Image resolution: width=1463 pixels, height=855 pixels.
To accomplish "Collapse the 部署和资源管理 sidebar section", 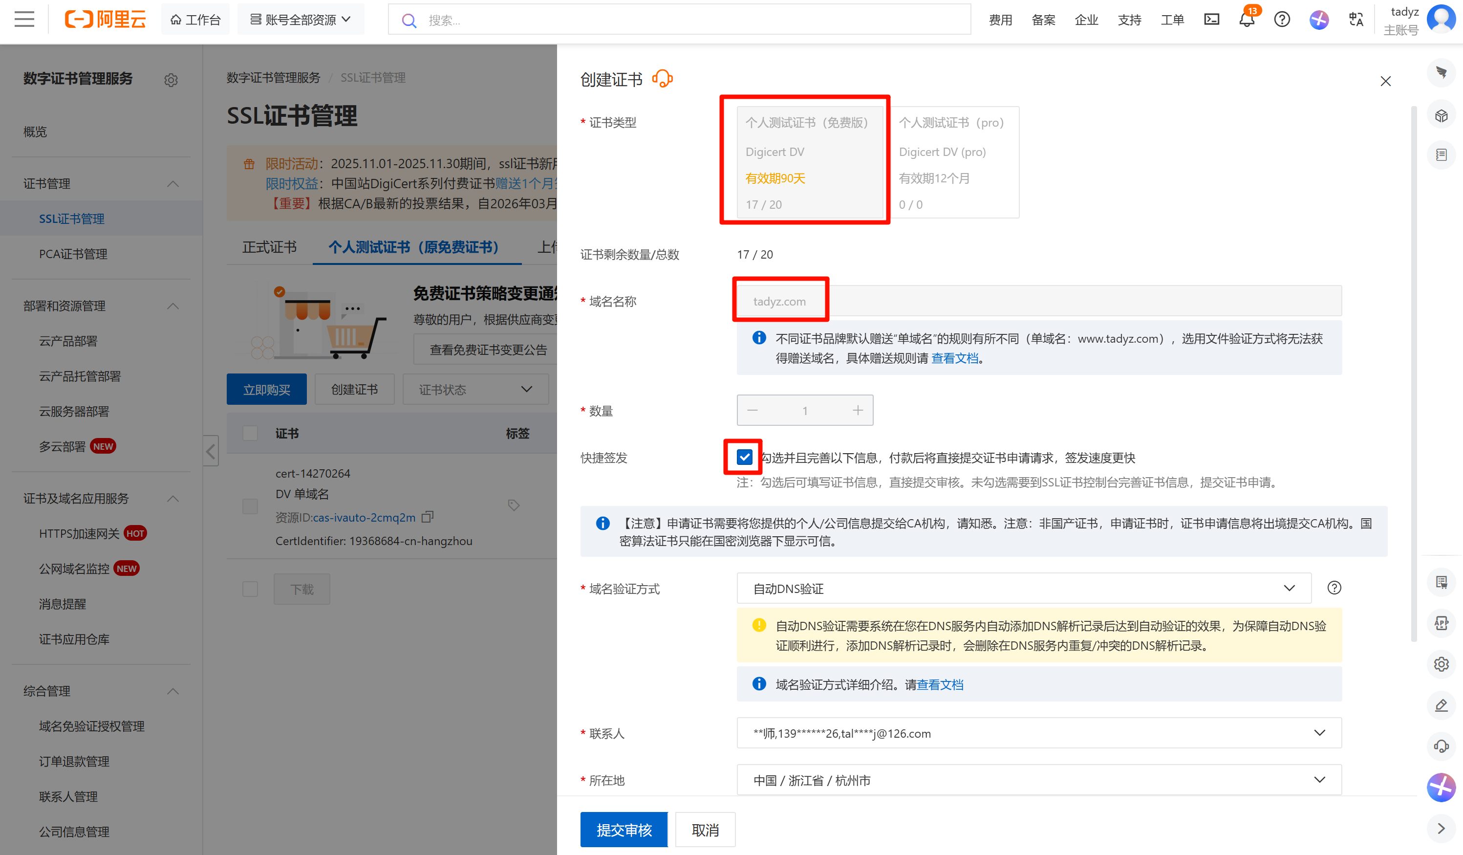I will (x=173, y=306).
